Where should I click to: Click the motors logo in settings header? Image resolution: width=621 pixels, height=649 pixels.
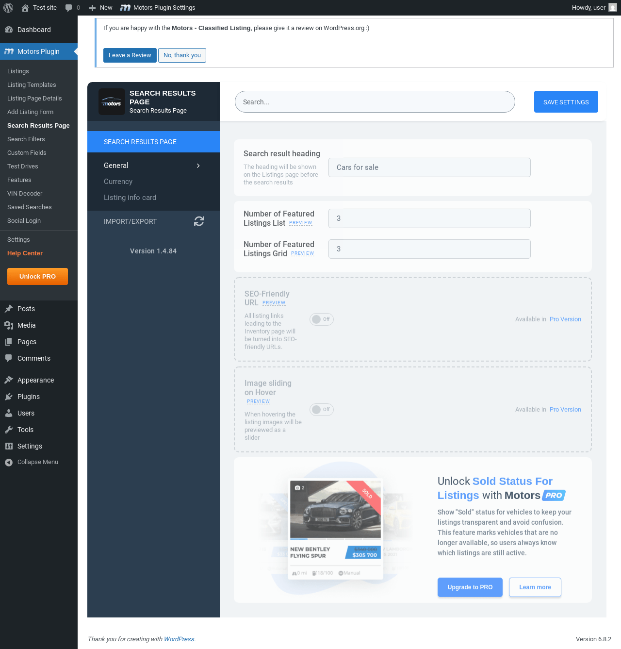[112, 101]
